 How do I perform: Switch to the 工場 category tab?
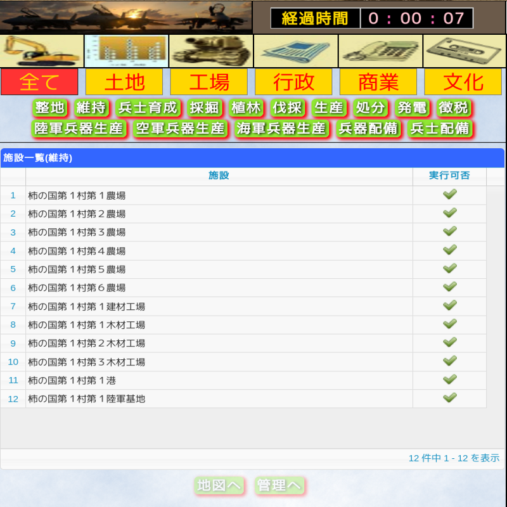pyautogui.click(x=209, y=82)
